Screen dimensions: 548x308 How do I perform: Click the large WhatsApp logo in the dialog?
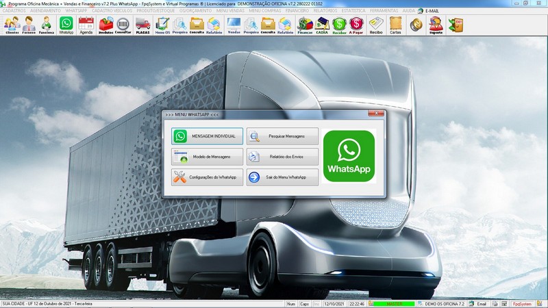pyautogui.click(x=349, y=156)
